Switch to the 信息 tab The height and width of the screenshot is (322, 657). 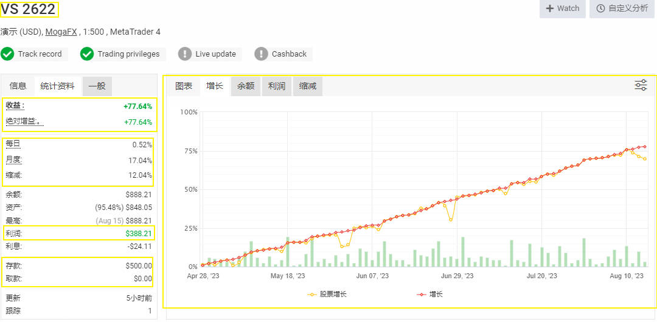(18, 86)
